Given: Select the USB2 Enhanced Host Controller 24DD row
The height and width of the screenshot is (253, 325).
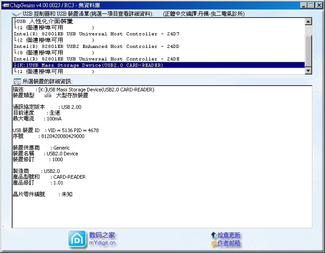Looking at the screenshot, I should (x=159, y=46).
